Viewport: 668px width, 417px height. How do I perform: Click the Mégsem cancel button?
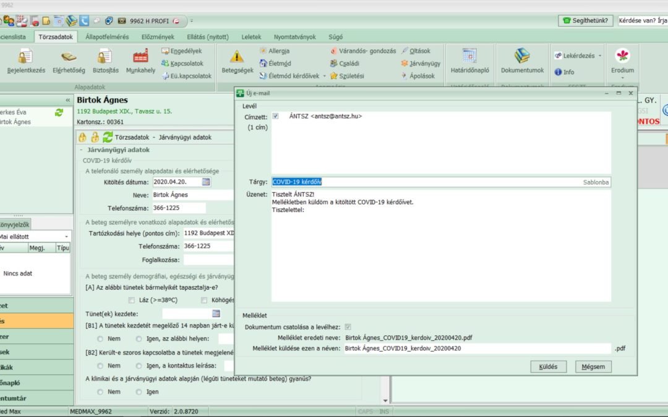click(x=593, y=366)
